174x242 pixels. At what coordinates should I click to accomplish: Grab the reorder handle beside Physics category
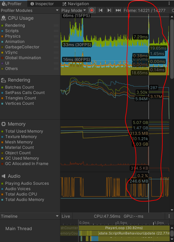click(x=56, y=36)
